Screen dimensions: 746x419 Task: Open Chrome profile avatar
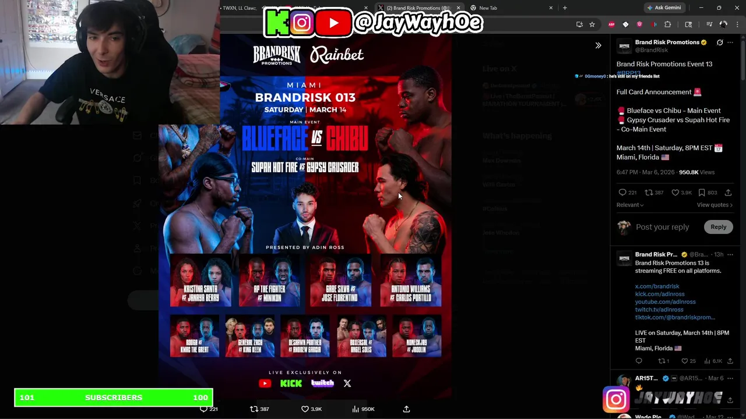point(723,24)
